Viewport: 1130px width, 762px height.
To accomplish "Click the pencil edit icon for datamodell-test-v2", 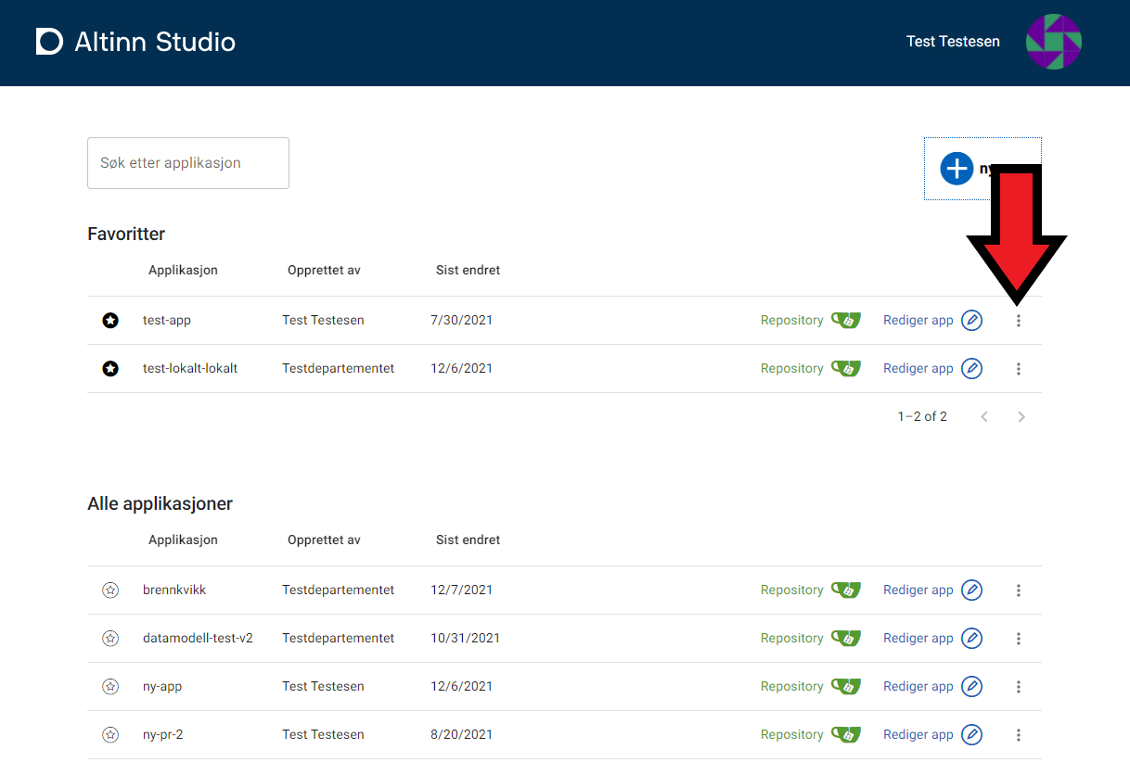I will point(971,638).
